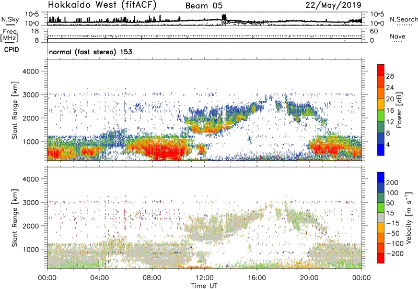Select the "Freq. [MHz]" axis label
418x289 pixels.
coord(10,35)
